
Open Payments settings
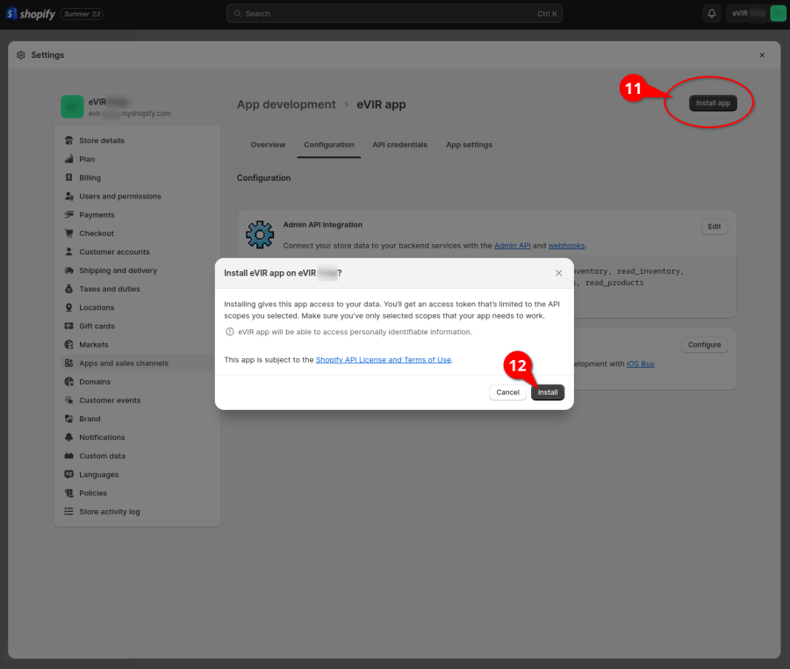pyautogui.click(x=137, y=215)
